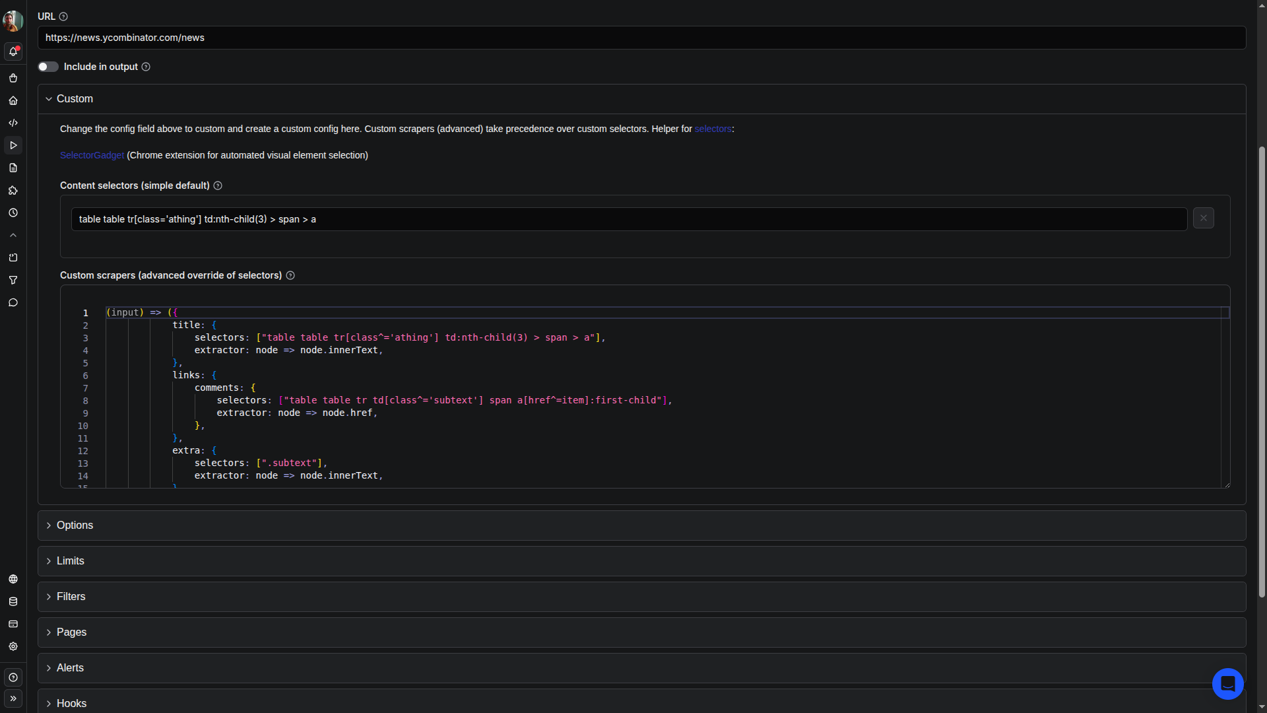Toggle the Include in output switch
Screen dimensions: 1267x713
coord(48,67)
